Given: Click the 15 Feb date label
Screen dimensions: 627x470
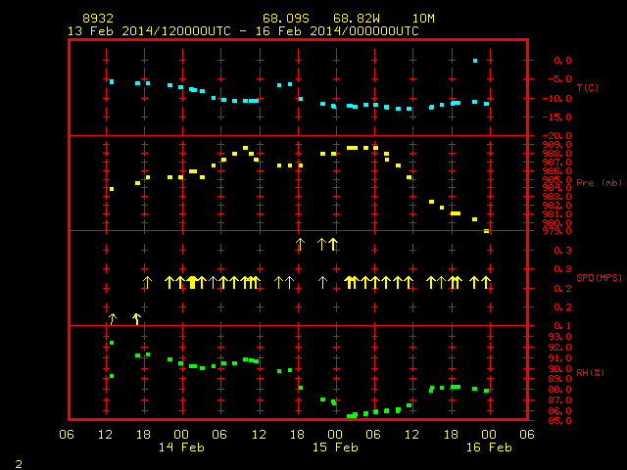Looking at the screenshot, I should (x=335, y=447).
